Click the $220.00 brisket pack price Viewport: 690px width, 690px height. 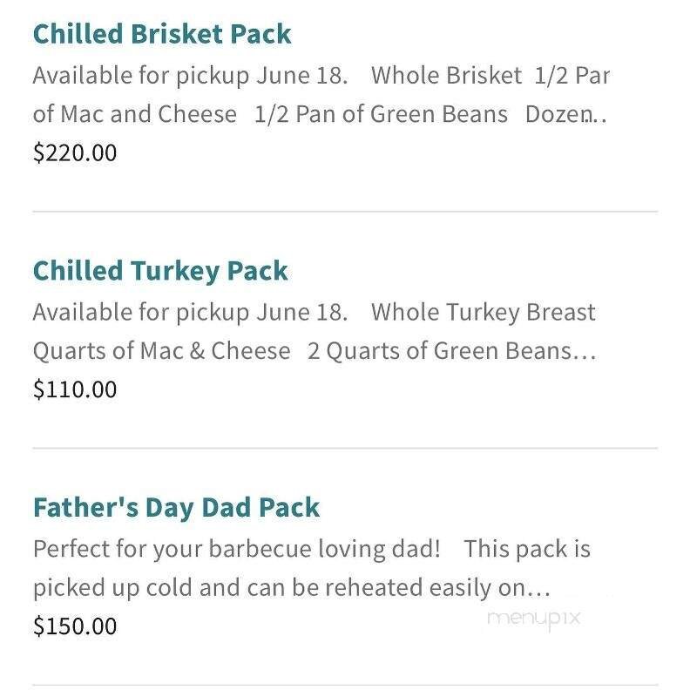pyautogui.click(x=75, y=153)
